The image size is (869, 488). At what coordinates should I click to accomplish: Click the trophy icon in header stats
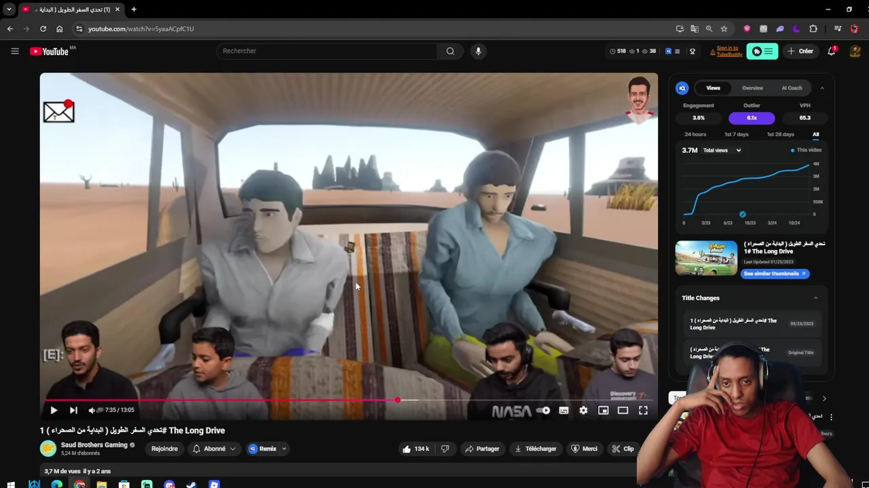692,51
